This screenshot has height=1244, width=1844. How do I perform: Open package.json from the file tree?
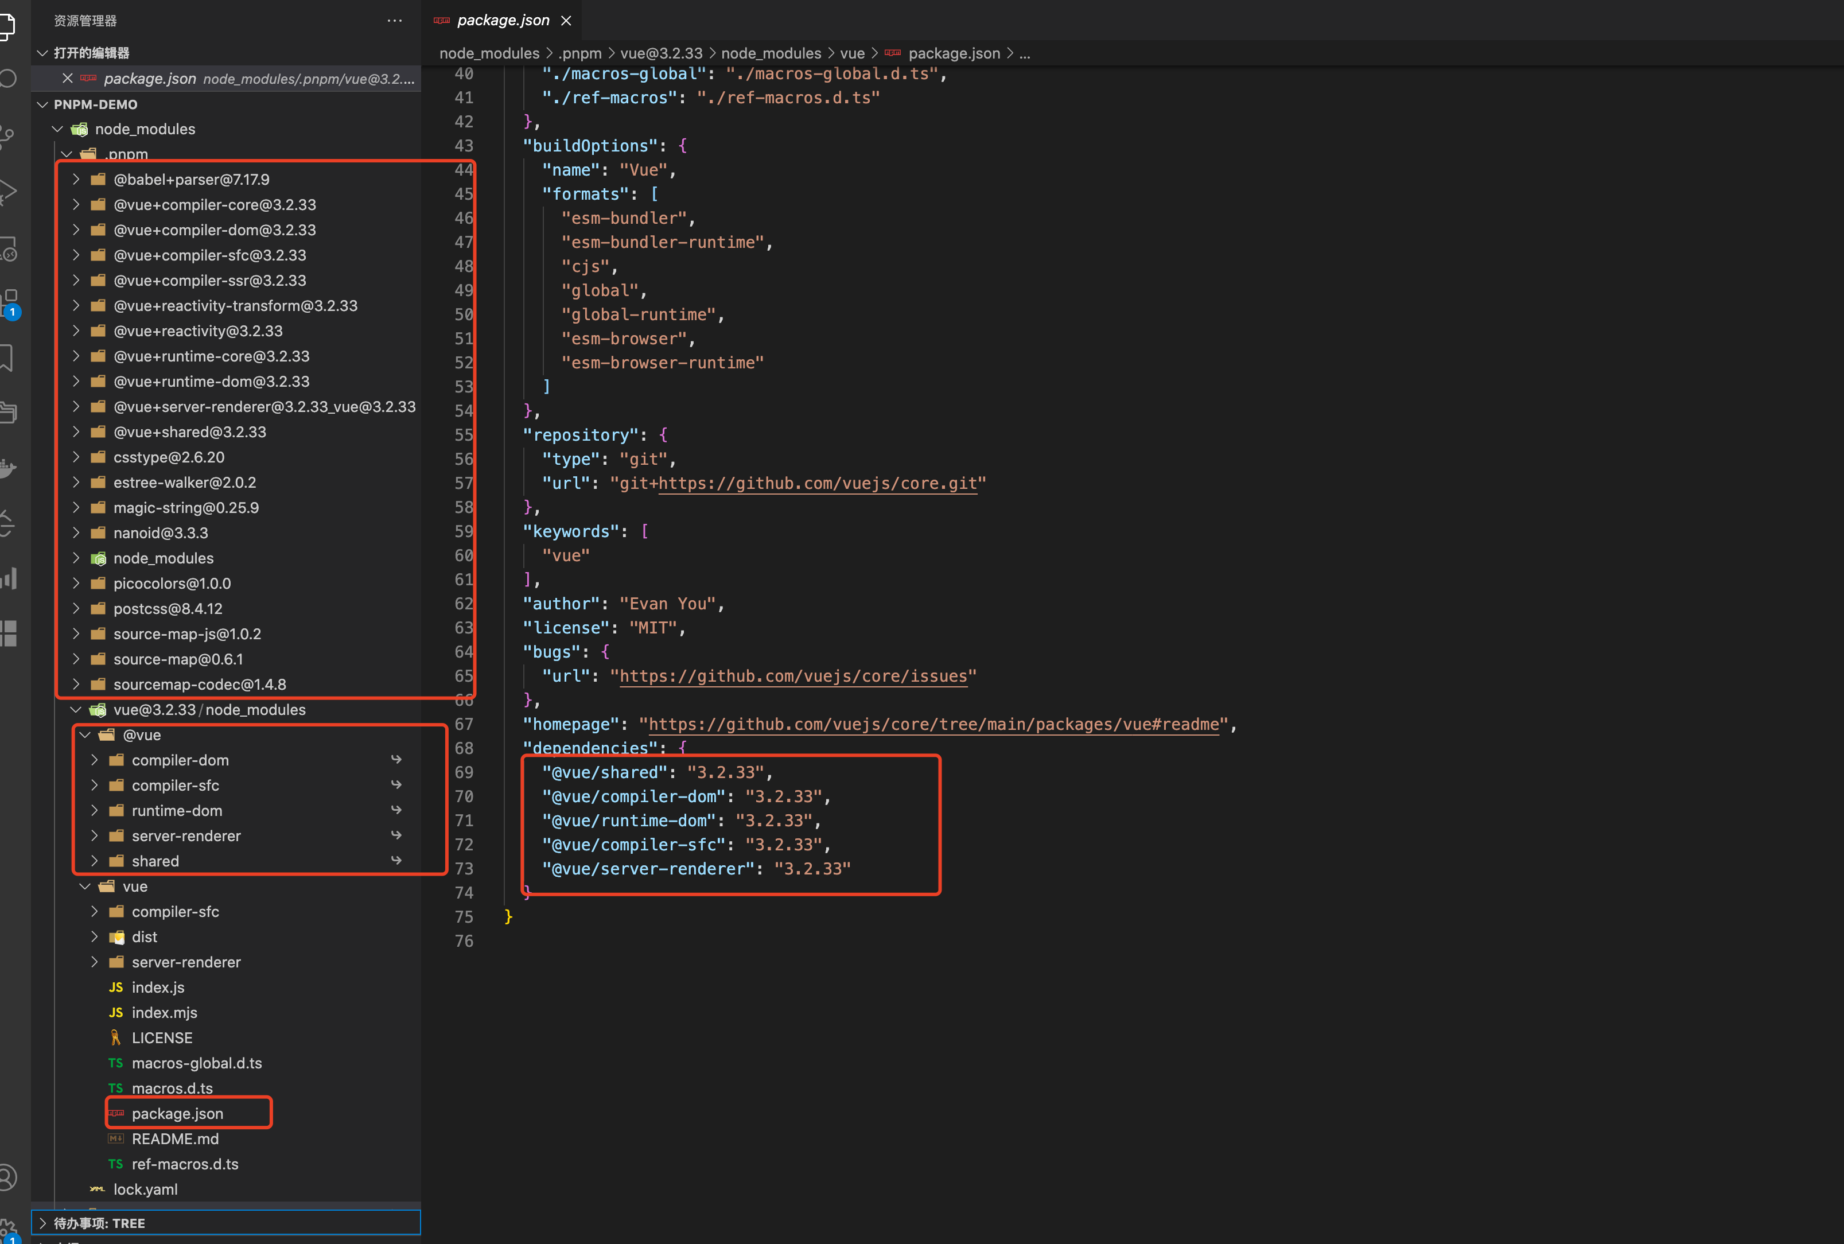(178, 1113)
